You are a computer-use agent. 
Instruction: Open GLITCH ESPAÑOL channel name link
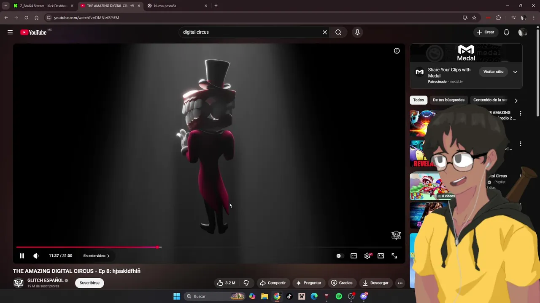click(x=45, y=280)
